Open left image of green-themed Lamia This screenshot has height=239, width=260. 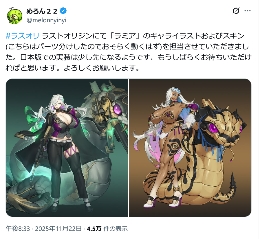(67, 148)
